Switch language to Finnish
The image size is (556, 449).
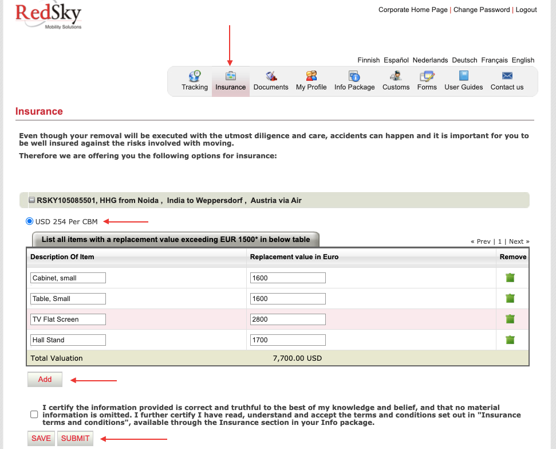coord(368,60)
